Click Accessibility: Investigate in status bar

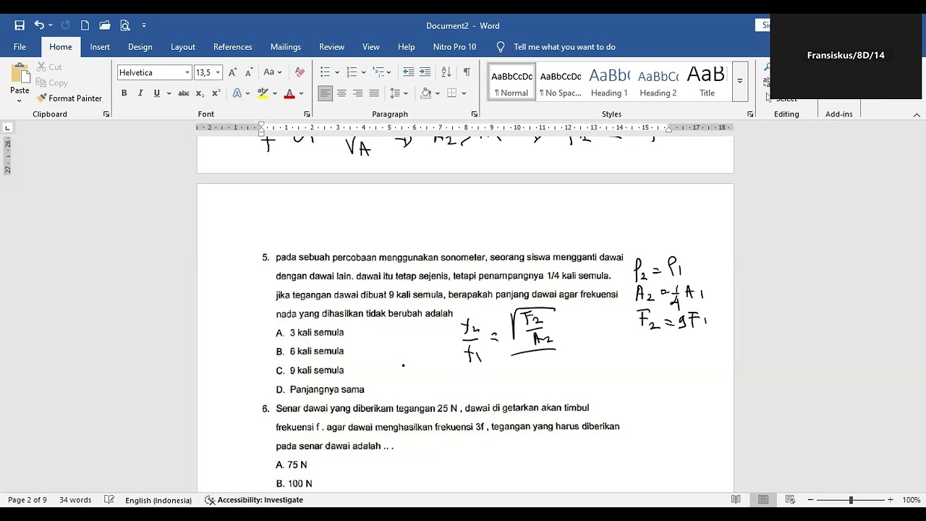[254, 500]
